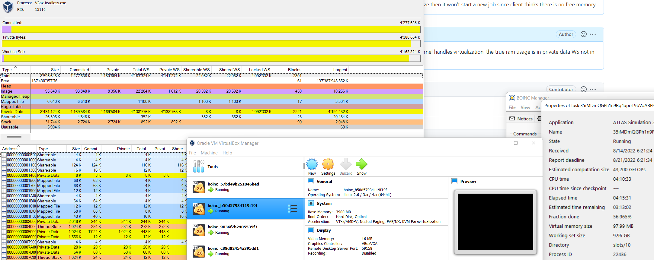Expand address row 00000000007C00 Thread Stack
This screenshot has height=260, width=654.
tap(4, 257)
